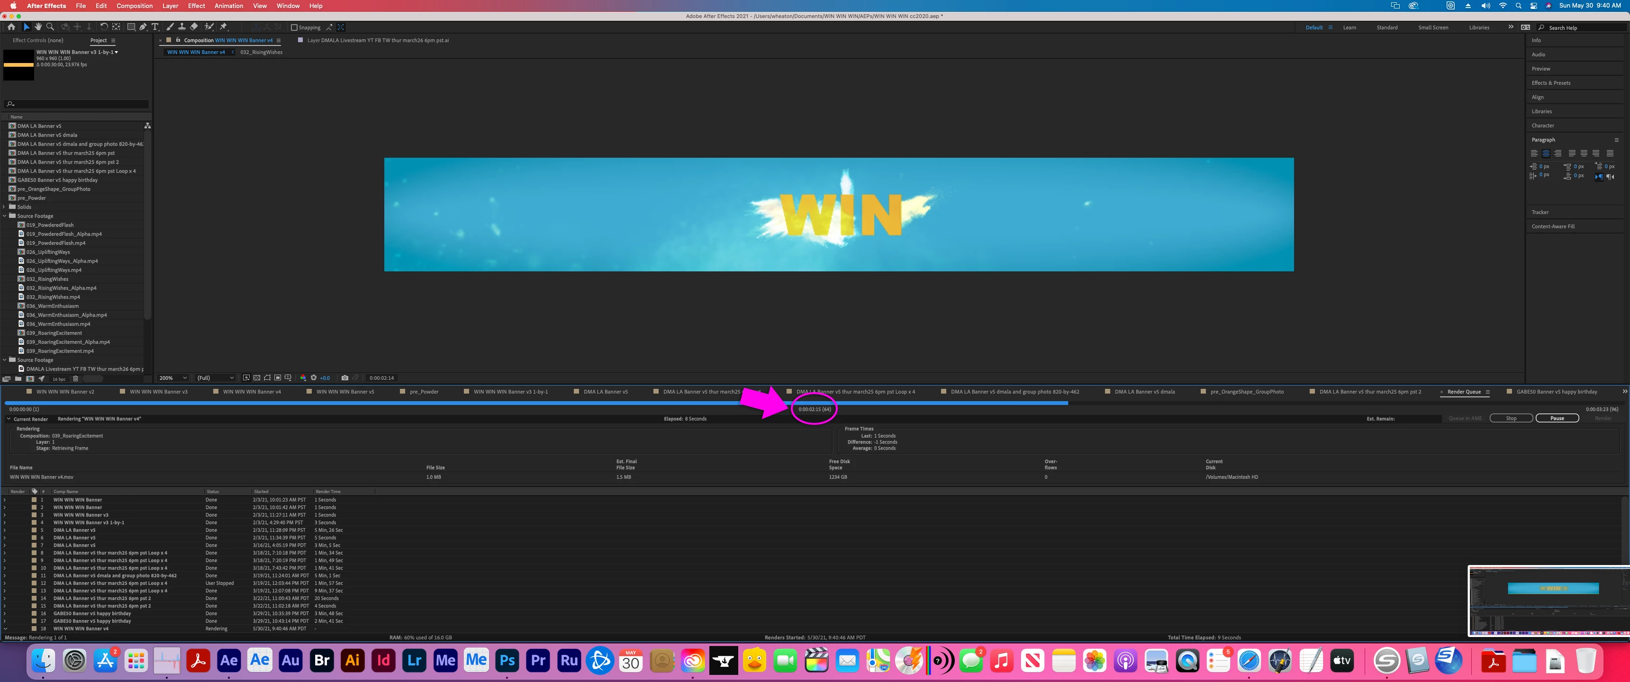Screen dimensions: 1630x682
Task: Open the show channel RGB icon
Action: click(x=303, y=377)
